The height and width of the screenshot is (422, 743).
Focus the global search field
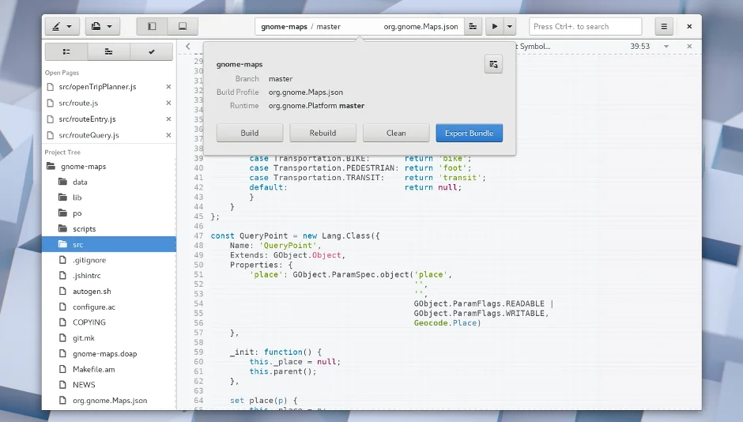pyautogui.click(x=585, y=26)
